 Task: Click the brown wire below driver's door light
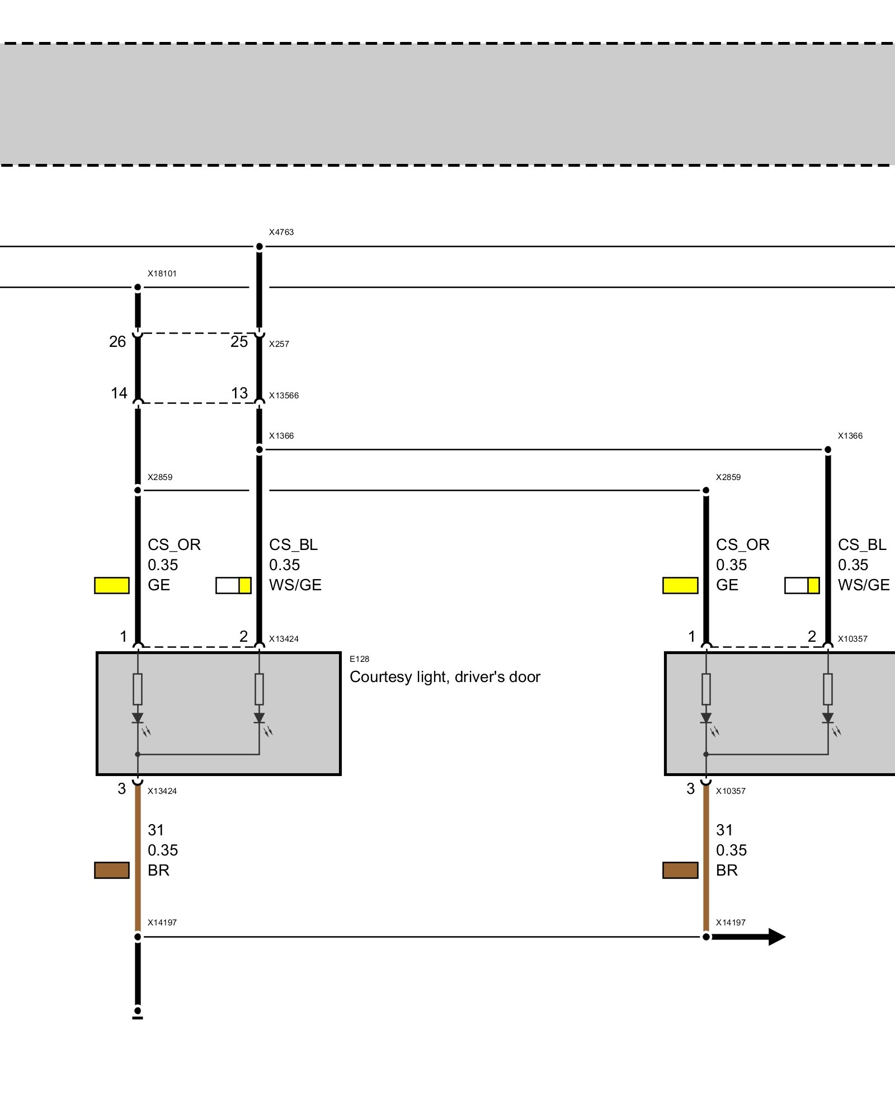pyautogui.click(x=138, y=859)
